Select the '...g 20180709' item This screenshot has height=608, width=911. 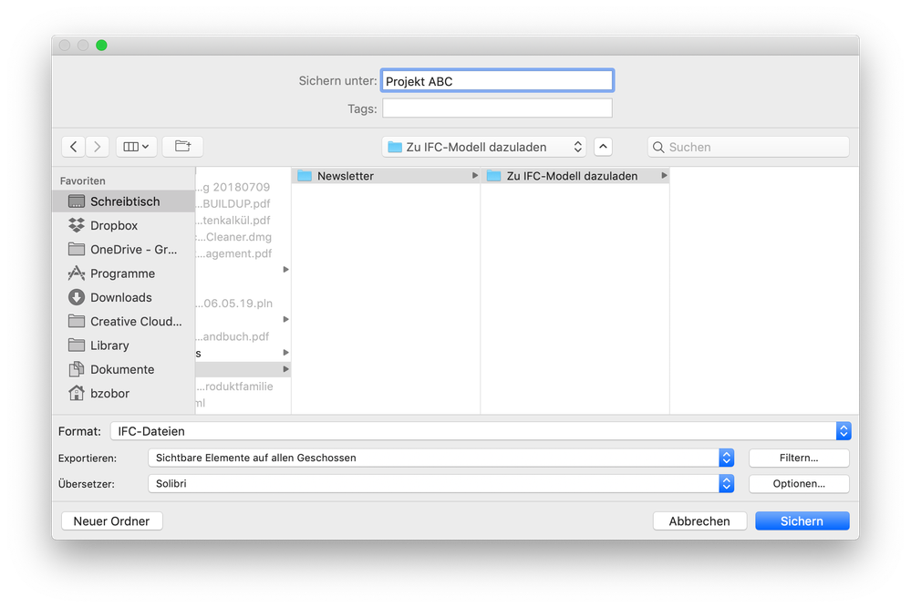click(x=233, y=187)
